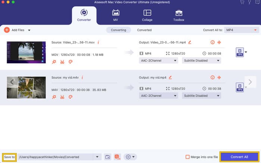Screen dimensions: 261x163
Task: Click the save path field /Users/ihappyacethinker/Movies/Converted
Action: pos(56,157)
